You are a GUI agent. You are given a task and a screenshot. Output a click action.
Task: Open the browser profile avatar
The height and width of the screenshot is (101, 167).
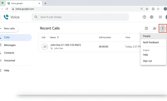click(x=165, y=9)
